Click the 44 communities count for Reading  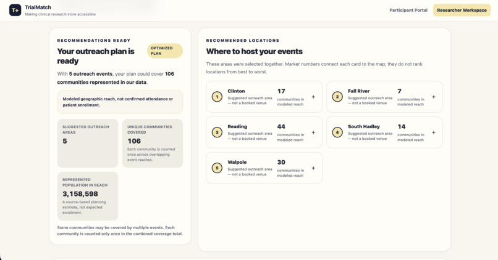point(281,127)
